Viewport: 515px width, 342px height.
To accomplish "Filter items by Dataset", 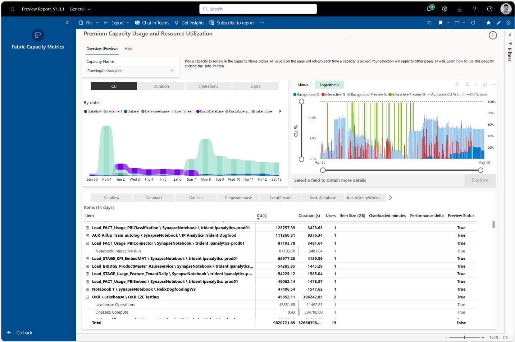I will tap(196, 198).
